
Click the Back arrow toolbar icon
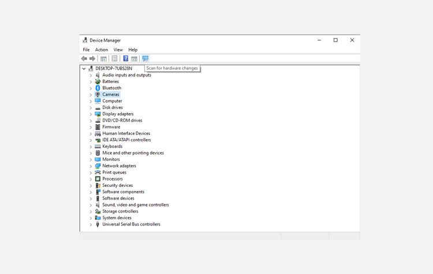point(84,58)
